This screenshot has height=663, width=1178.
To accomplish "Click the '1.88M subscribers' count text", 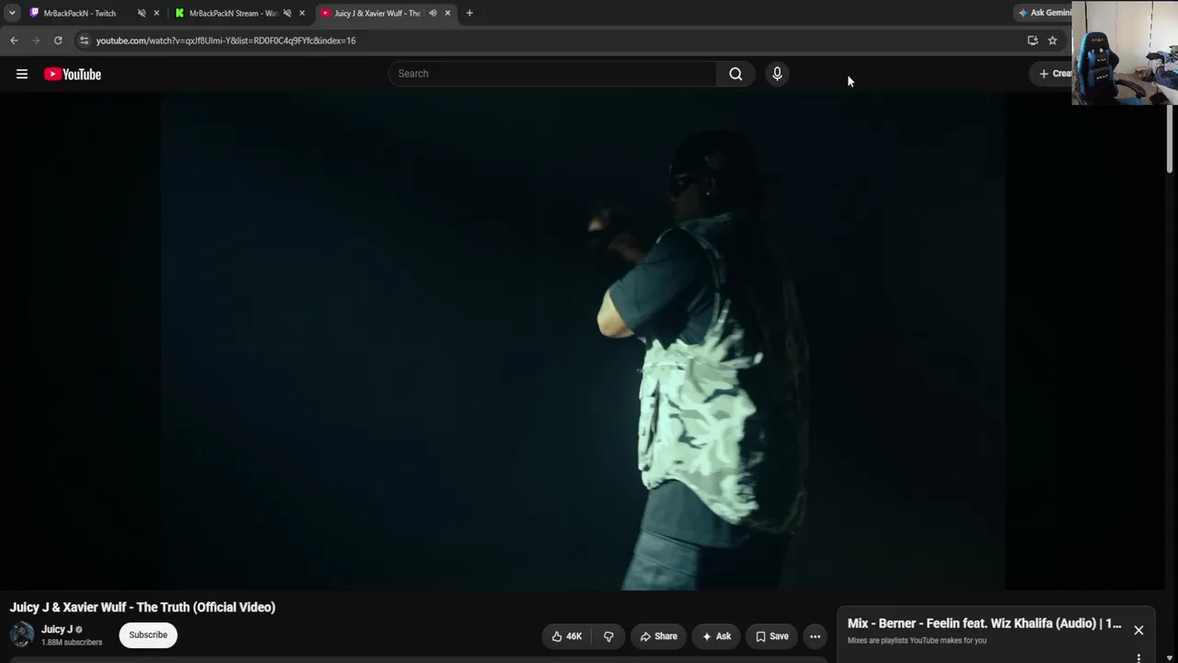I will click(x=72, y=643).
